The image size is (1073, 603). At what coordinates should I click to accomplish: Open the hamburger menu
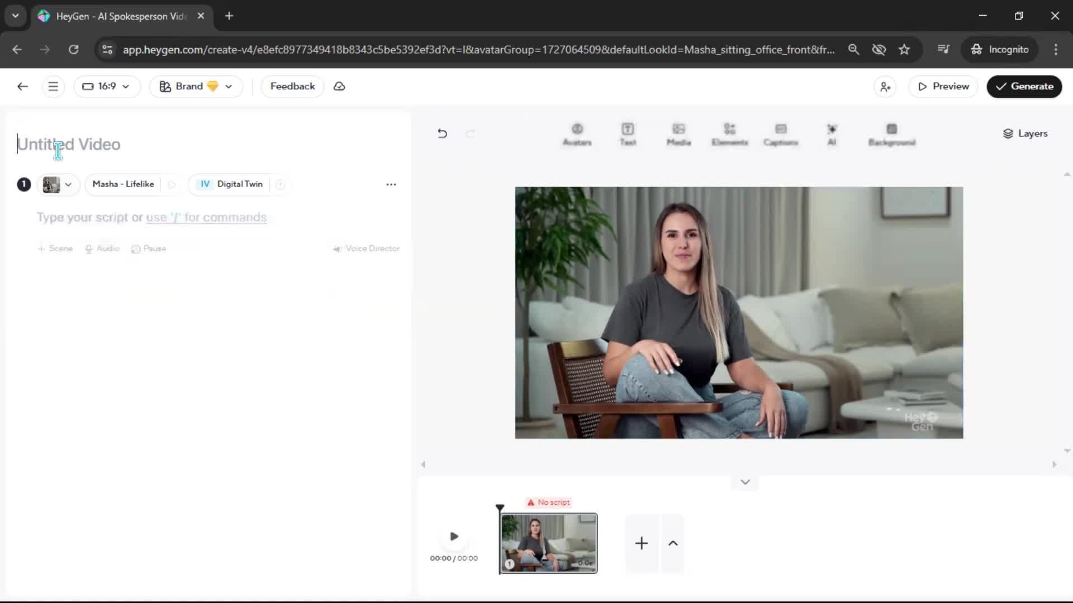coord(53,87)
